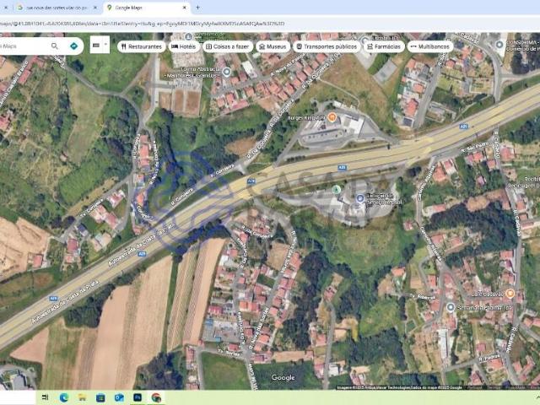540x405 pixels.
Task: Click the Chrome icon in the taskbar
Action: tap(156, 397)
